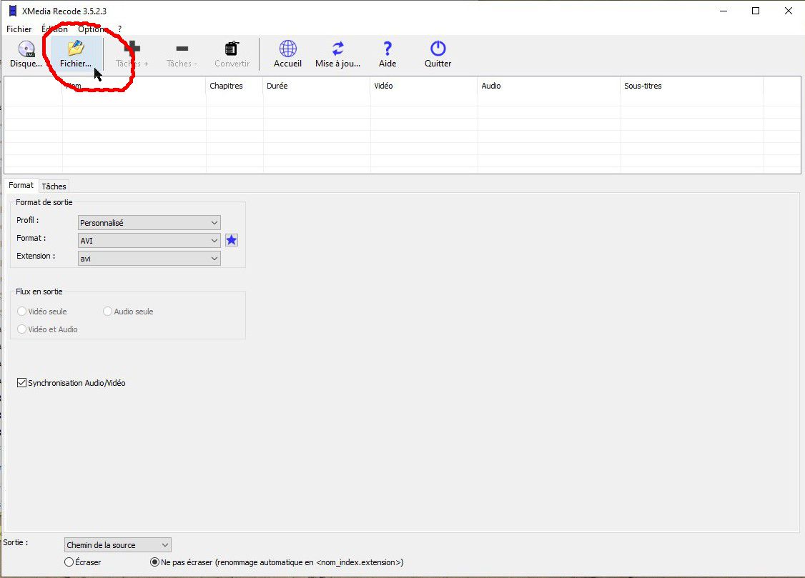The height and width of the screenshot is (578, 805).
Task: Click the blue star favorite format icon
Action: click(x=232, y=240)
